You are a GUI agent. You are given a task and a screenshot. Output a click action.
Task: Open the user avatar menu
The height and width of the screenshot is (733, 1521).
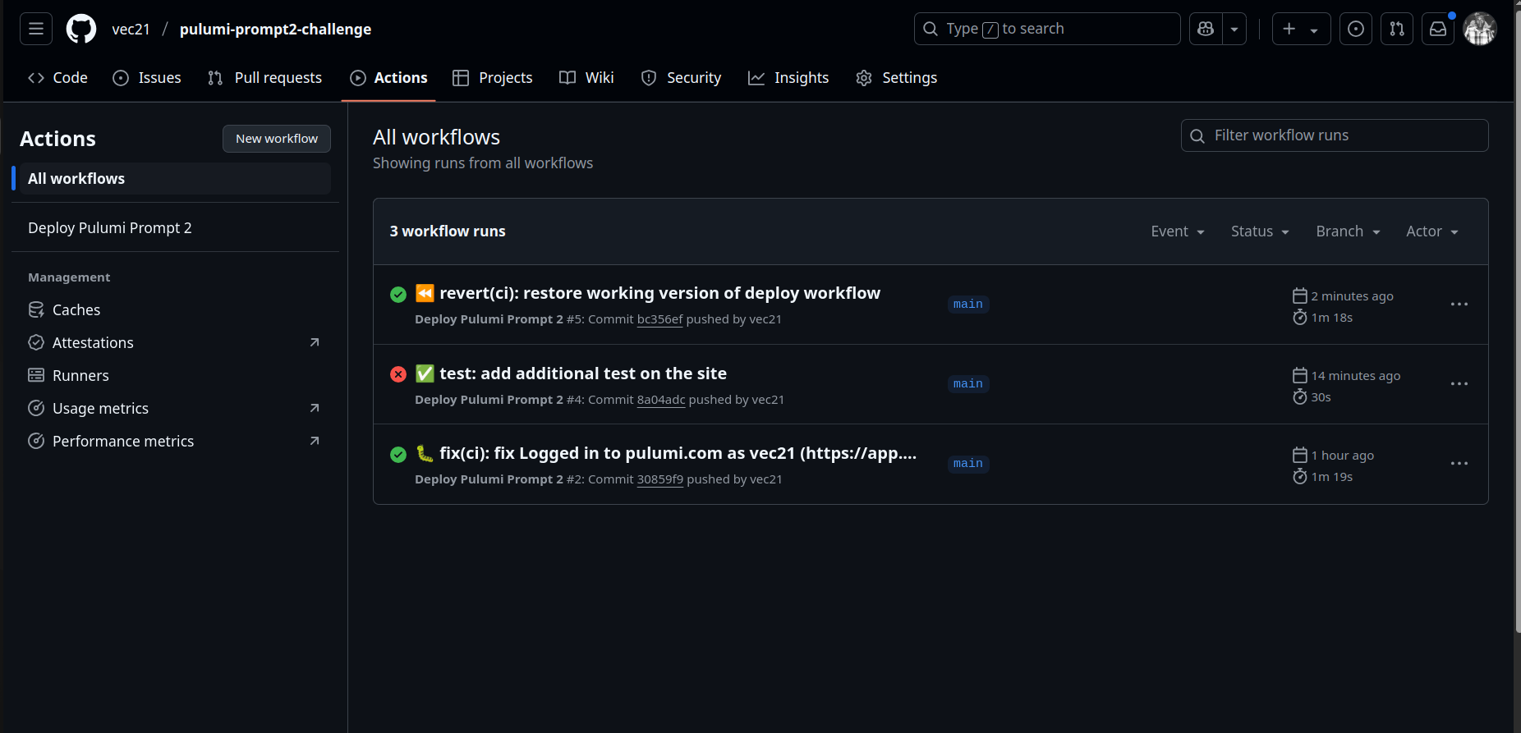pos(1480,29)
